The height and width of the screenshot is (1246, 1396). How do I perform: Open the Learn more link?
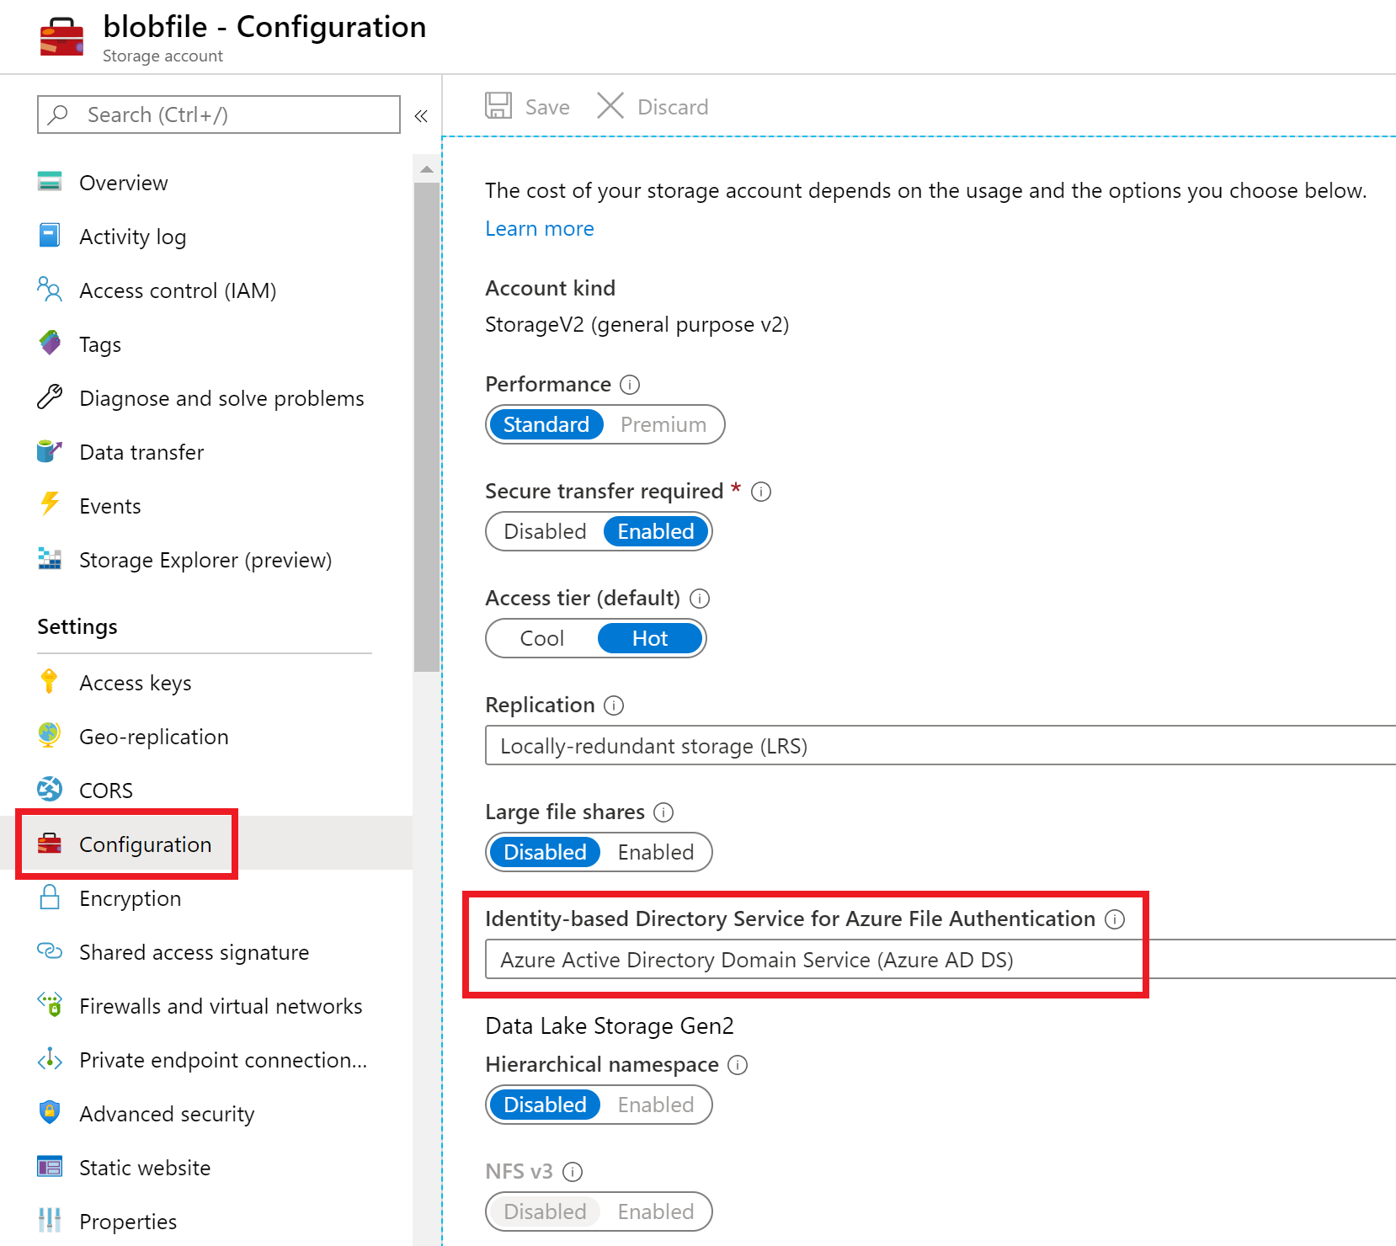(540, 228)
